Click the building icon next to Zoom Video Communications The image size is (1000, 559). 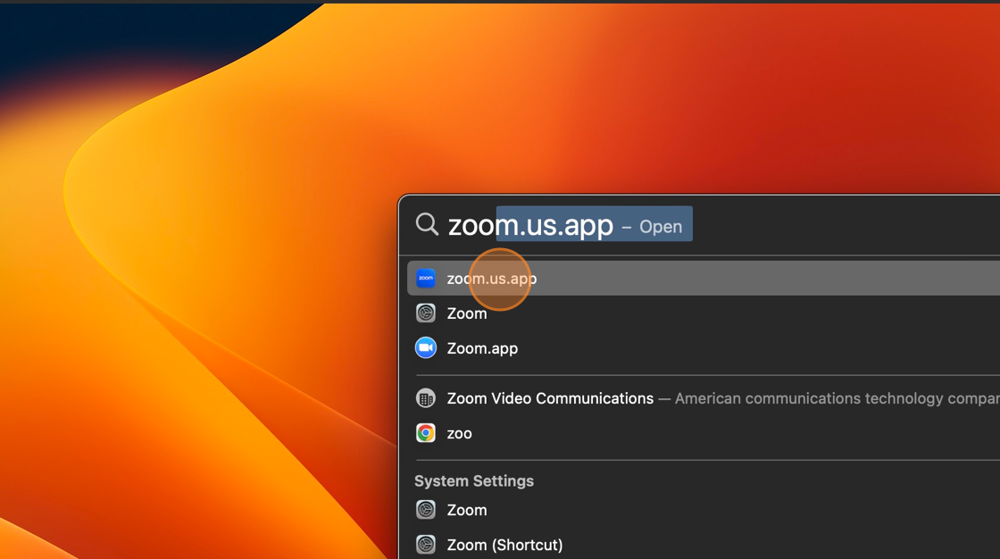pyautogui.click(x=425, y=398)
